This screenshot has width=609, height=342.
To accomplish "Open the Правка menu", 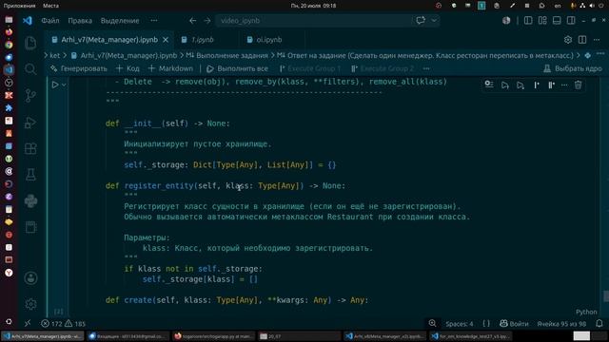I will (80, 21).
